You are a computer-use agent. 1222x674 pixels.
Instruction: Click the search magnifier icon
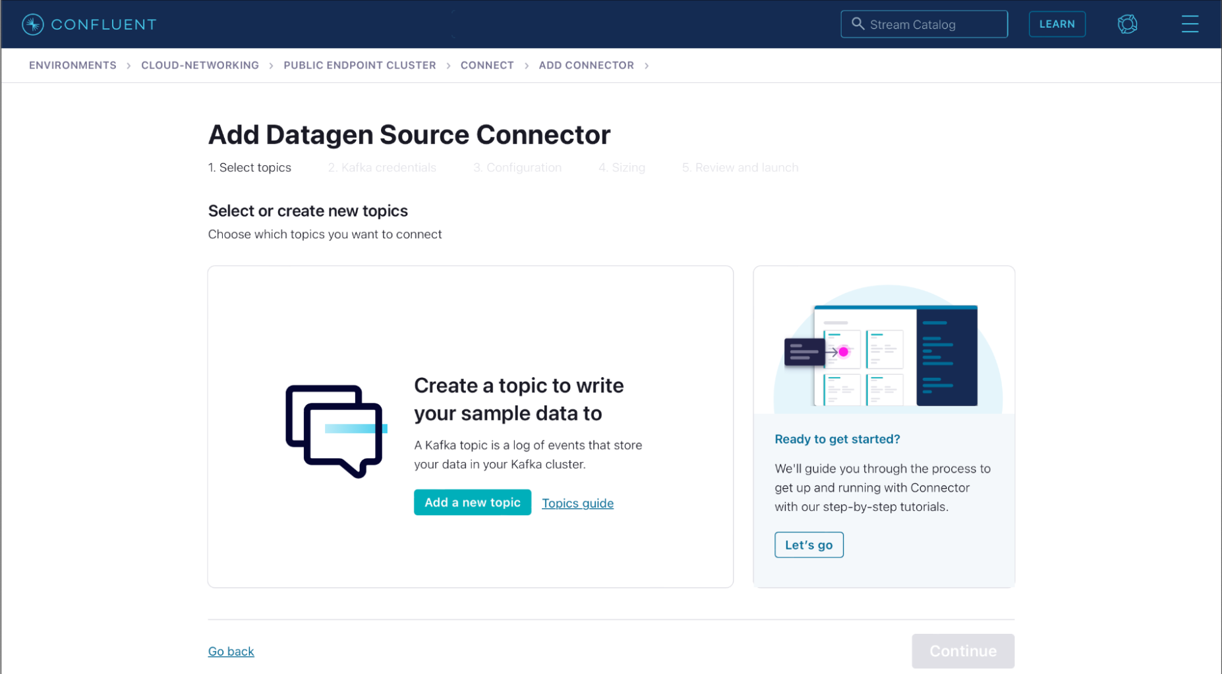pos(858,24)
